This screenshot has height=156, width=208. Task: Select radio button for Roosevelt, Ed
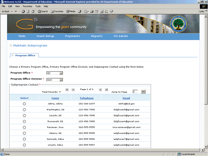coord(24,121)
